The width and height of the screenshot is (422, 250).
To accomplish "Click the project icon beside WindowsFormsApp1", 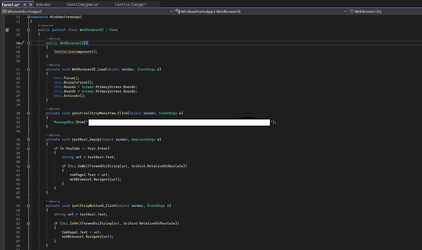I will [4, 11].
